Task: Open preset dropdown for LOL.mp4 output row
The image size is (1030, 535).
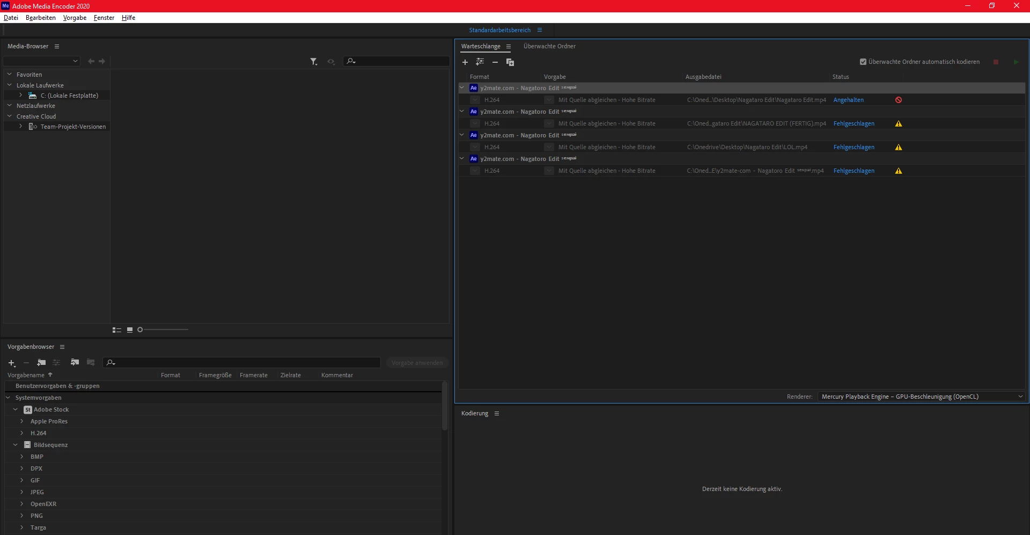Action: [549, 147]
